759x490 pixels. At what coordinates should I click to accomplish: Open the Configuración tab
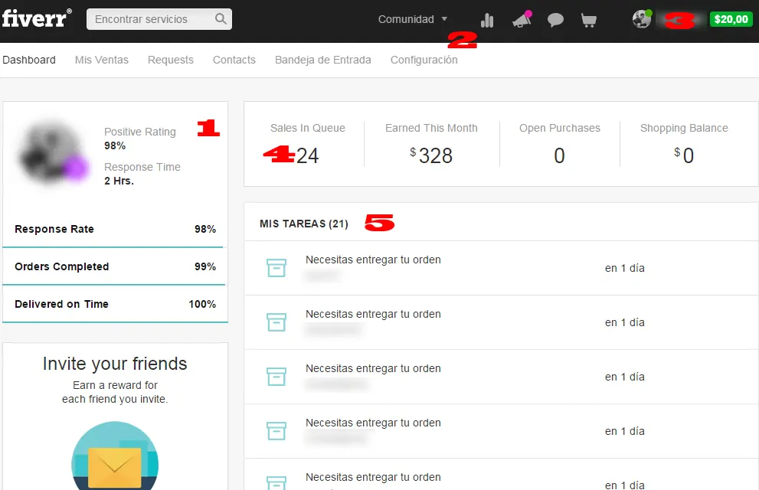424,60
